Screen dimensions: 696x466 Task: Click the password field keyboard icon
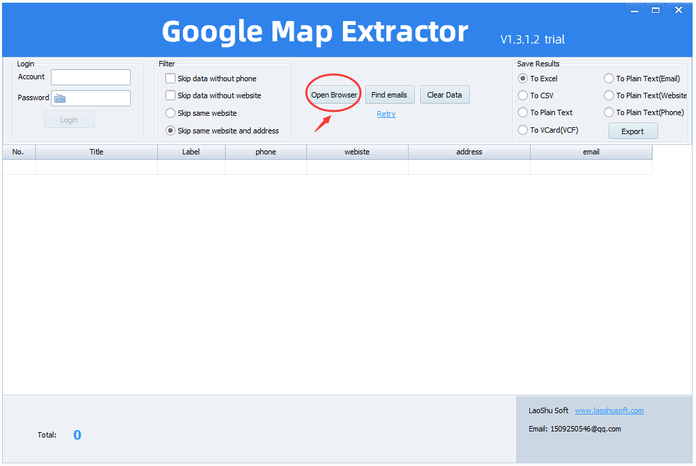pyautogui.click(x=60, y=98)
